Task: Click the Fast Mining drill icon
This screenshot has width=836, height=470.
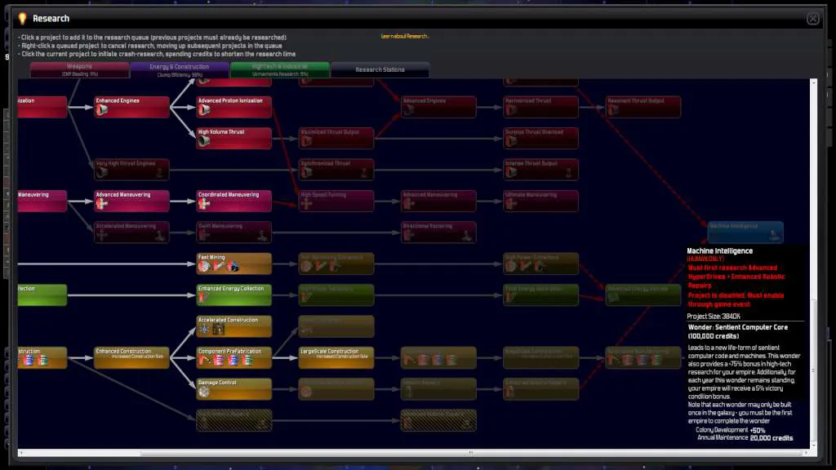Action: 204,267
